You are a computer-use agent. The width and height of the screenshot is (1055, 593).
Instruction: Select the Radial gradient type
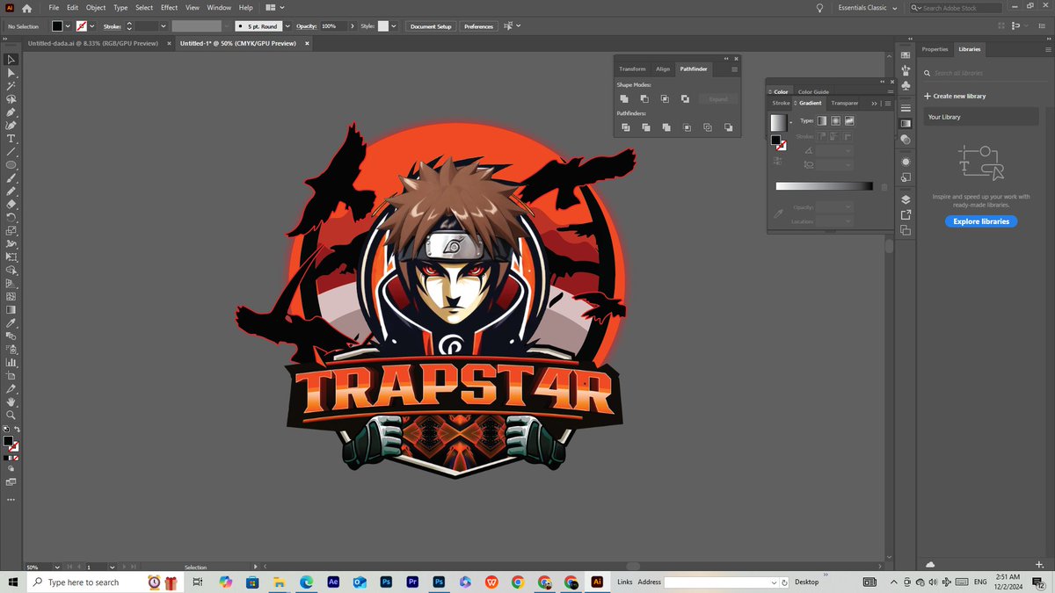coord(835,120)
